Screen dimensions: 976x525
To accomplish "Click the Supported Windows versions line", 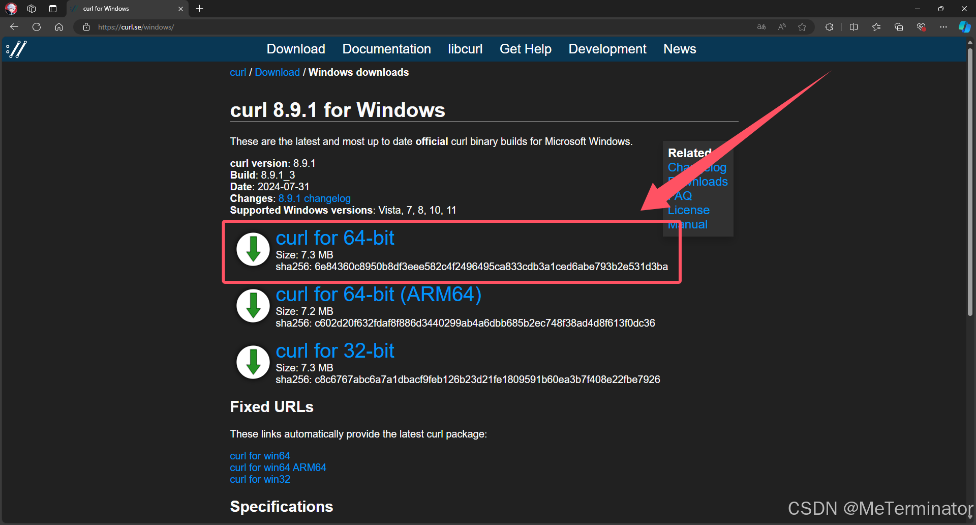I will coord(343,210).
